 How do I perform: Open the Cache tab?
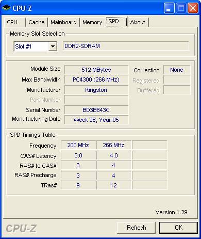[x=37, y=22]
